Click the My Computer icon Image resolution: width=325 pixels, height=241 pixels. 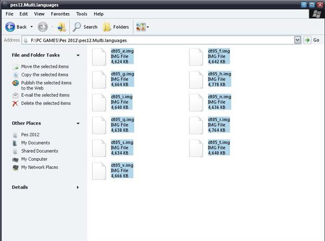(15, 159)
